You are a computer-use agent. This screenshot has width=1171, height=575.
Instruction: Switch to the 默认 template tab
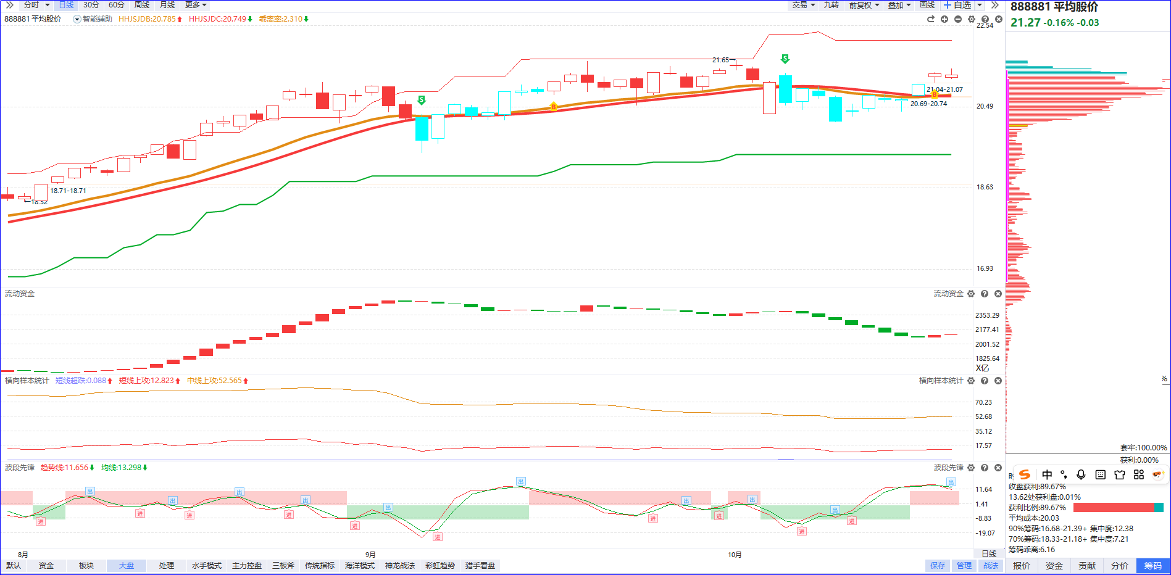(x=14, y=566)
